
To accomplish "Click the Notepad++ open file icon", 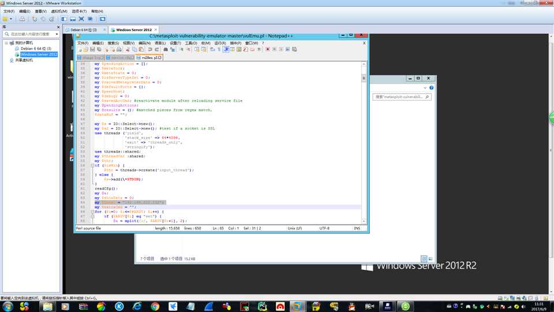I will pos(85,49).
